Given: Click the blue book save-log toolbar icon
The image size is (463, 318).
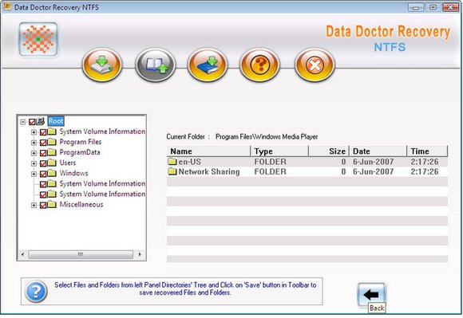Looking at the screenshot, I should click(x=208, y=65).
